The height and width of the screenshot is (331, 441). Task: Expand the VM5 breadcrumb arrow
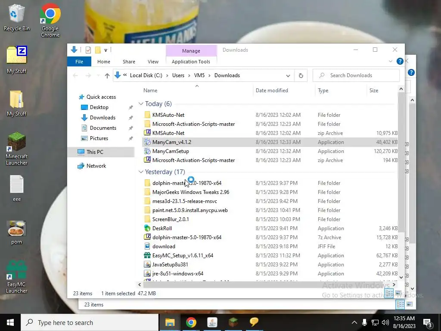[x=209, y=75]
